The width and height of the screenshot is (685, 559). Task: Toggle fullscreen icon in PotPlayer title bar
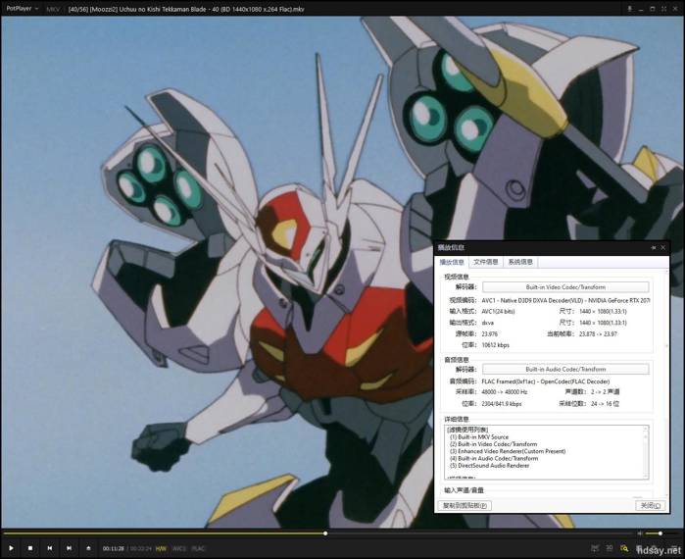(664, 9)
